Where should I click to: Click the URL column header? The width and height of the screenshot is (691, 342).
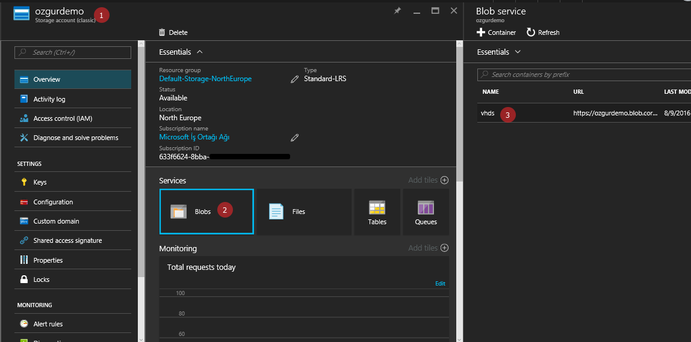pyautogui.click(x=578, y=92)
